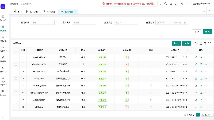Switch to the user management tab
This screenshot has height=120, width=214.
coord(49,11)
